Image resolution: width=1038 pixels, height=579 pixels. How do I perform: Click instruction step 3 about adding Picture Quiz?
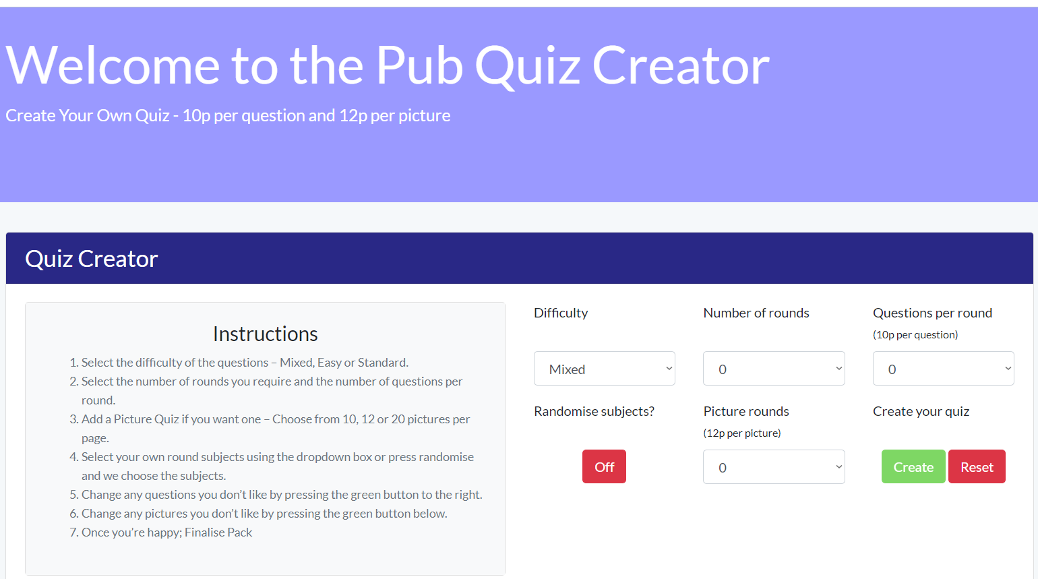click(x=275, y=419)
